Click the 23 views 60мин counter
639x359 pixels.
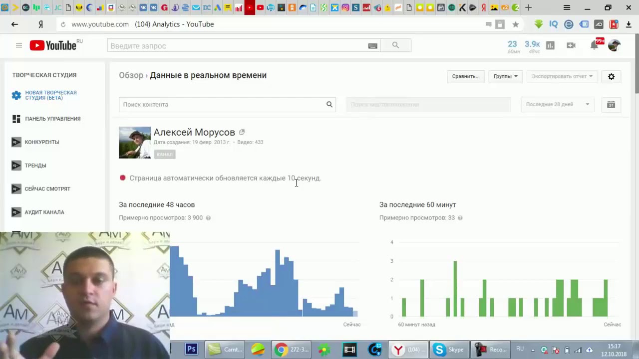click(x=513, y=46)
